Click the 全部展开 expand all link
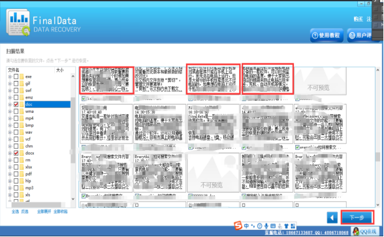Screen dimensions: 384x237 (x=44, y=212)
